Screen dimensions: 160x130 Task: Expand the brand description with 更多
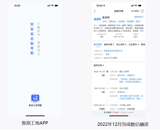click(142, 31)
